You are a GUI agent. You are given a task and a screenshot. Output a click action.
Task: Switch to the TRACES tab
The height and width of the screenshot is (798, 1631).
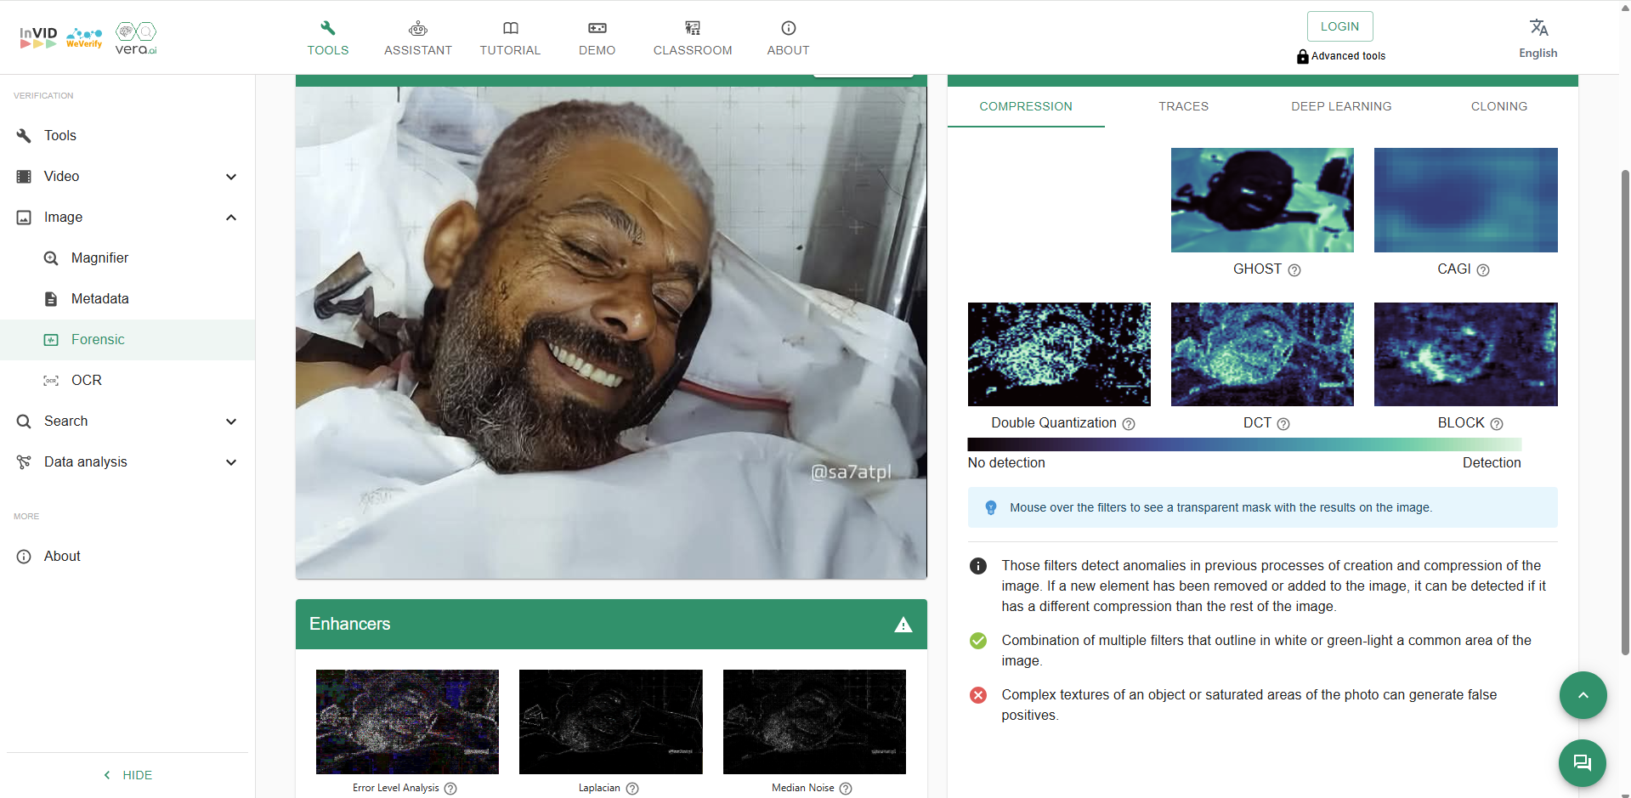click(1183, 106)
